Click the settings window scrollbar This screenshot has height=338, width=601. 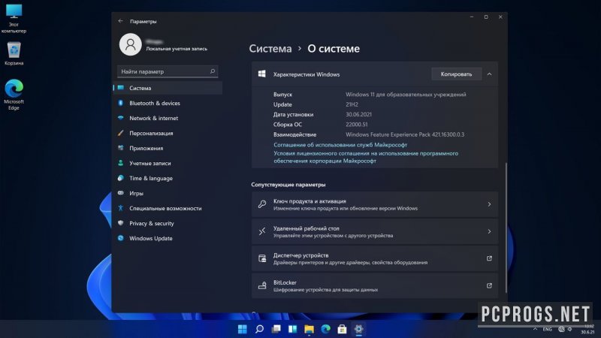click(x=506, y=228)
